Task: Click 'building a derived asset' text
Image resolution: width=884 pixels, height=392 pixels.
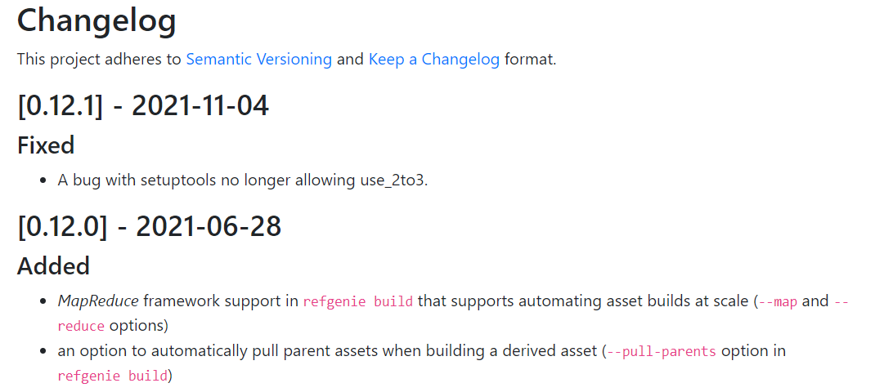Action: click(x=517, y=351)
